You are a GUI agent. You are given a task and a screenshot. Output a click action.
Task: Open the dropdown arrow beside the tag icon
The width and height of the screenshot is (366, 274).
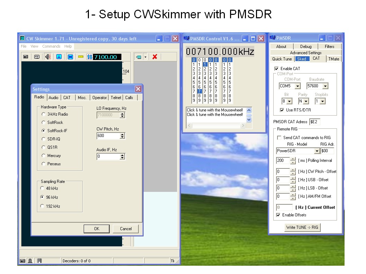coord(145,57)
